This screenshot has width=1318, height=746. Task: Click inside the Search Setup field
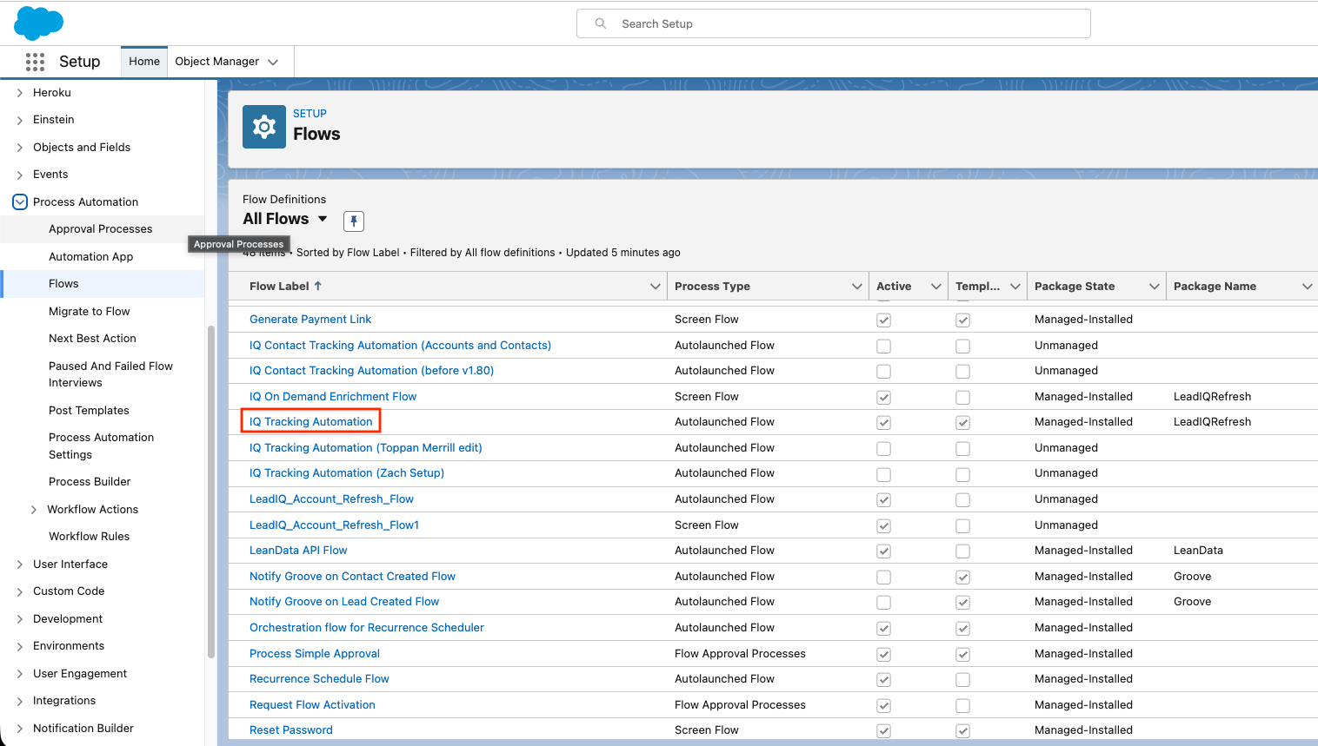833,23
